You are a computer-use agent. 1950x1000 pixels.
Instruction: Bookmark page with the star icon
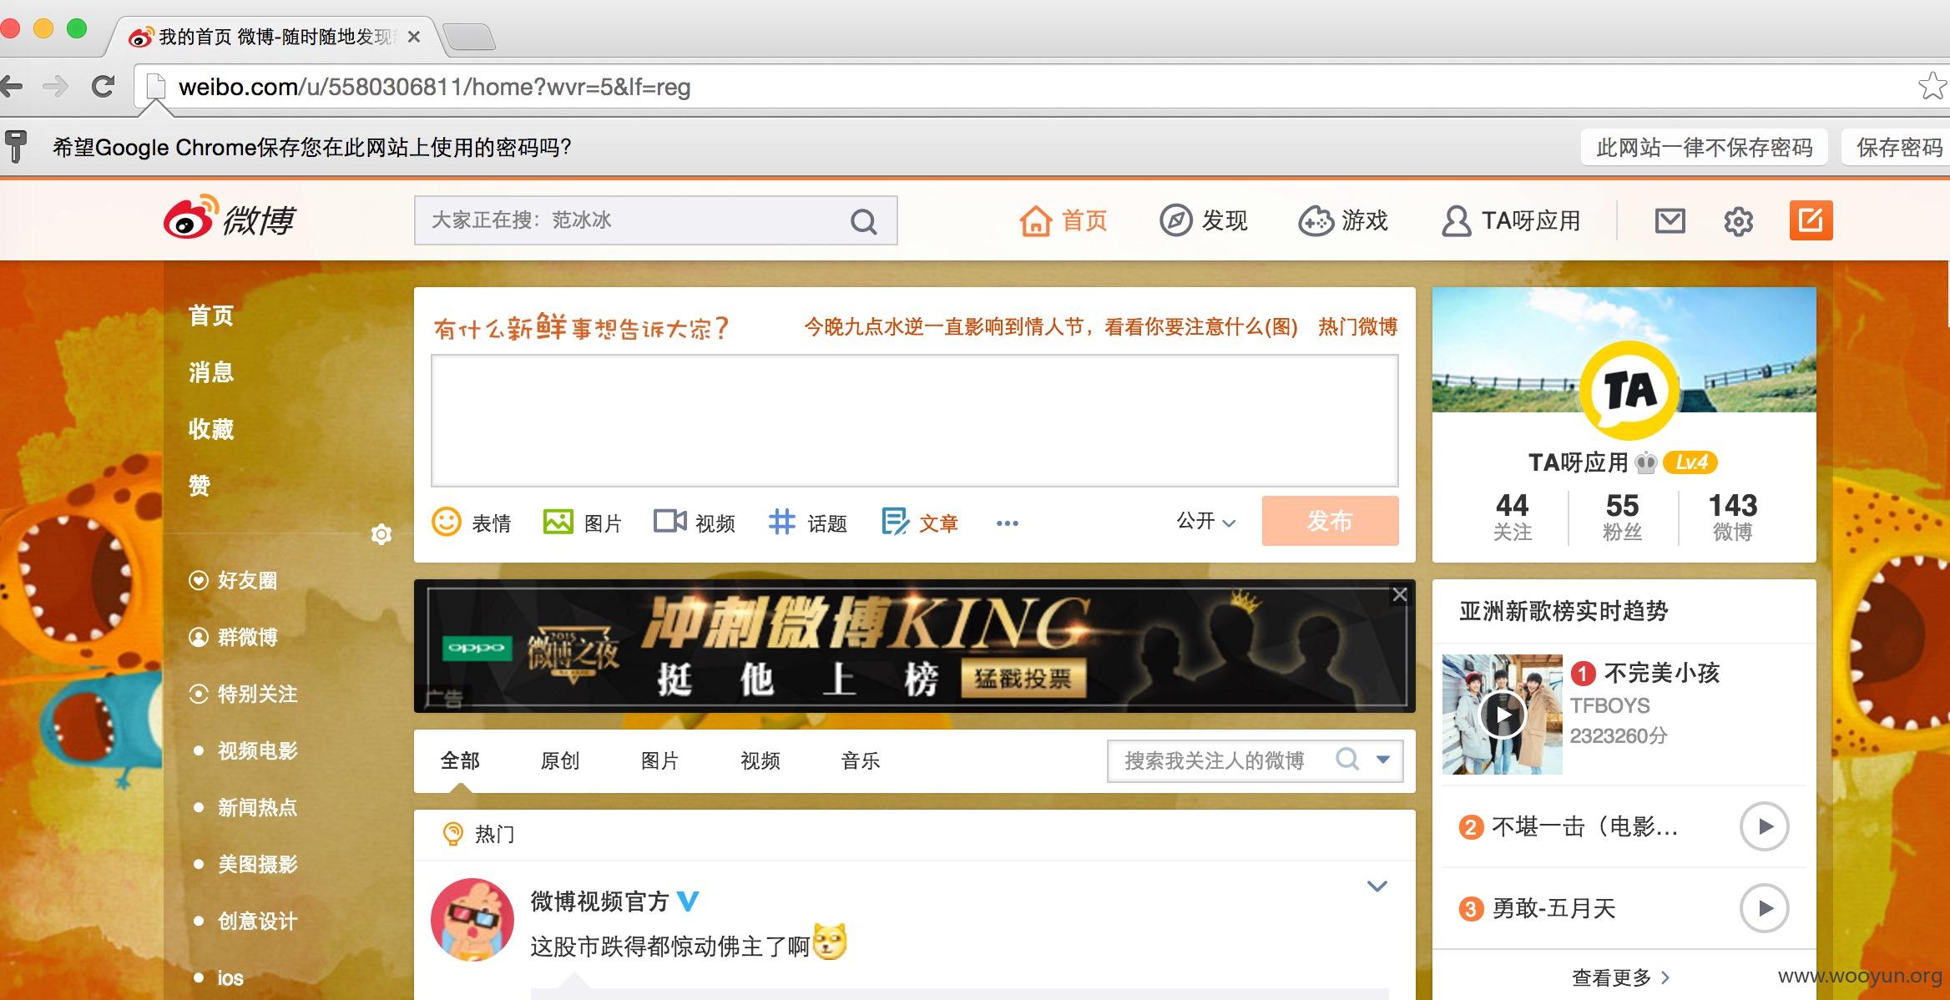(x=1932, y=86)
